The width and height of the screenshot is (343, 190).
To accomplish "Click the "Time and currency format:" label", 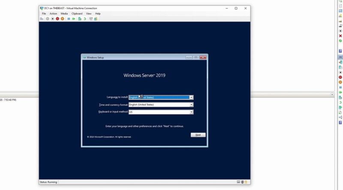I will [114, 105].
